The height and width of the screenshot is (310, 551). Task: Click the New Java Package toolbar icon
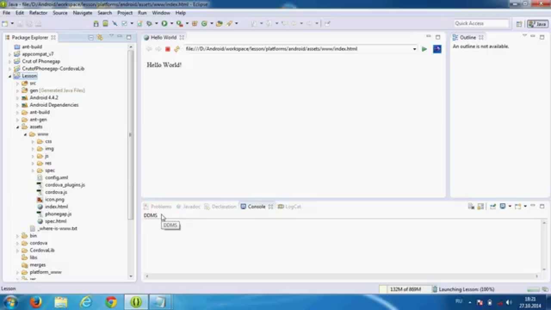click(x=195, y=24)
